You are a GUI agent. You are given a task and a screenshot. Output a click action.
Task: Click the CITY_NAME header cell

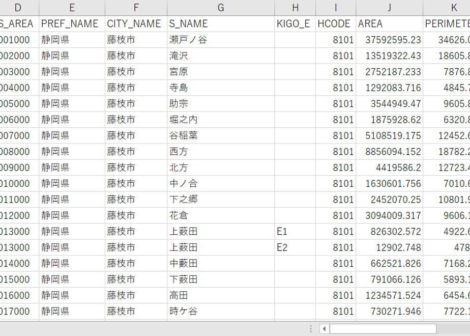(x=136, y=24)
